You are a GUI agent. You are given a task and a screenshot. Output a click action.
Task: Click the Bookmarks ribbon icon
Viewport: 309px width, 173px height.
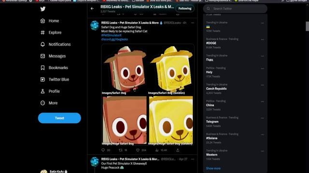click(x=42, y=68)
